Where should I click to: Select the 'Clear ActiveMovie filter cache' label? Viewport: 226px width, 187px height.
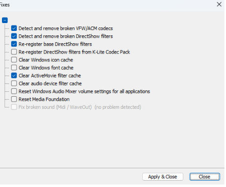click(x=50, y=76)
